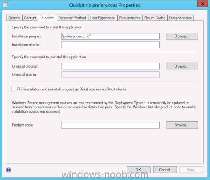Focus the Product code field

110,125
